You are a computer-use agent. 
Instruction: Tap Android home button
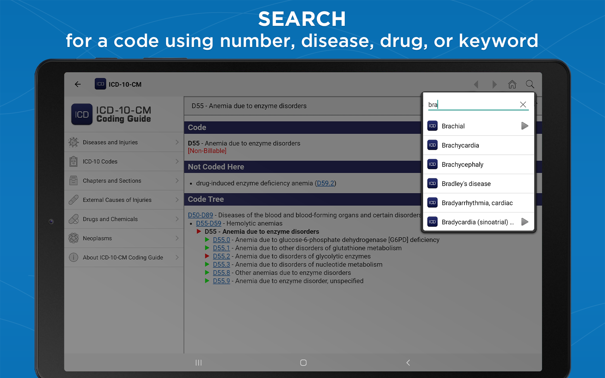[303, 363]
